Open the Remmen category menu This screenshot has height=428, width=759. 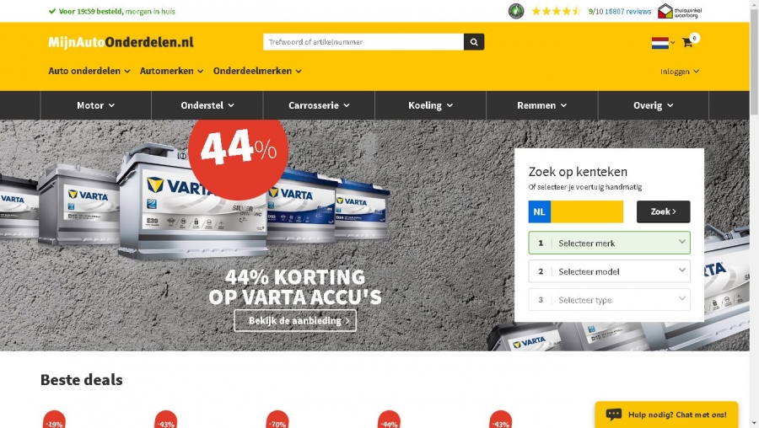(541, 105)
